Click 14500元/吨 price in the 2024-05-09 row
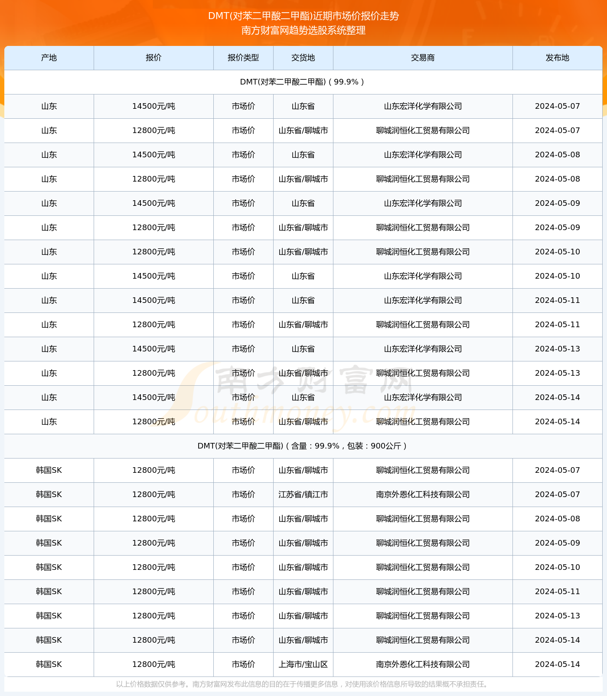This screenshot has height=696, width=607. [153, 203]
